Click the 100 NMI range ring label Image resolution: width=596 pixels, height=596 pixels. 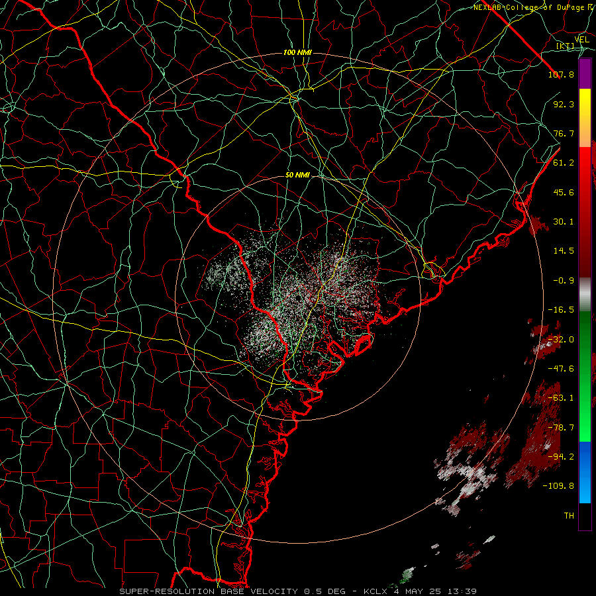point(297,52)
